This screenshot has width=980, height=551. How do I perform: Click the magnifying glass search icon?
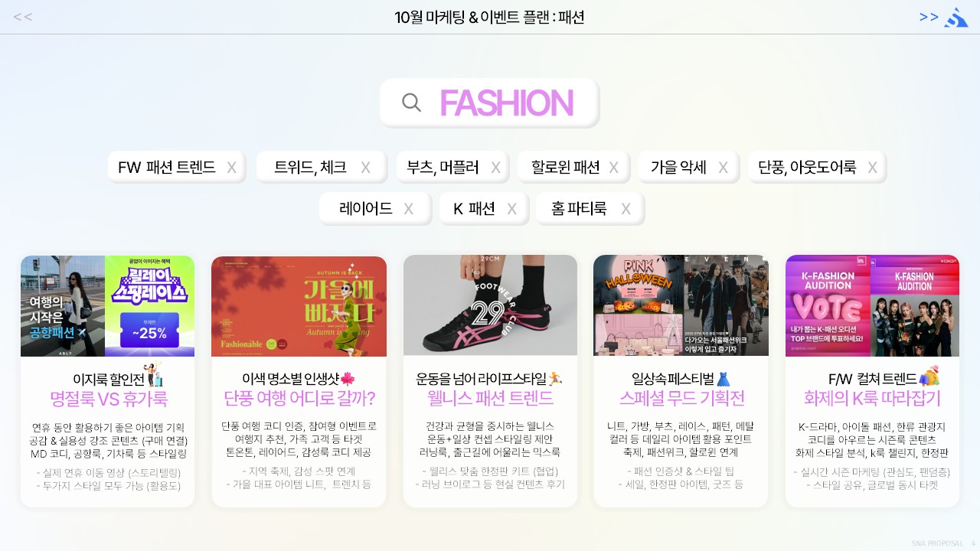411,103
